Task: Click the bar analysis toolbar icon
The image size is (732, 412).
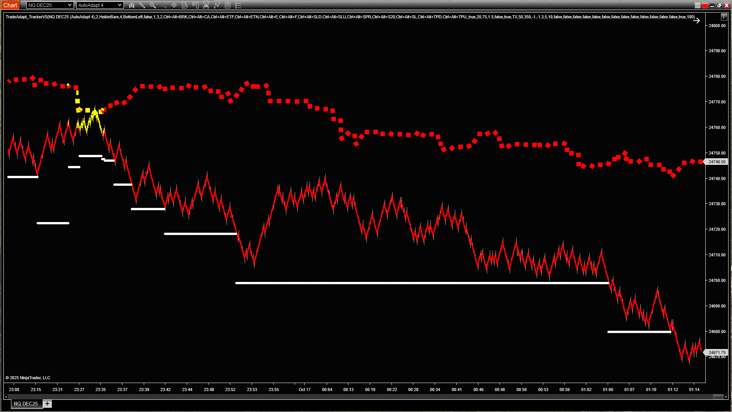Action: pos(206,5)
